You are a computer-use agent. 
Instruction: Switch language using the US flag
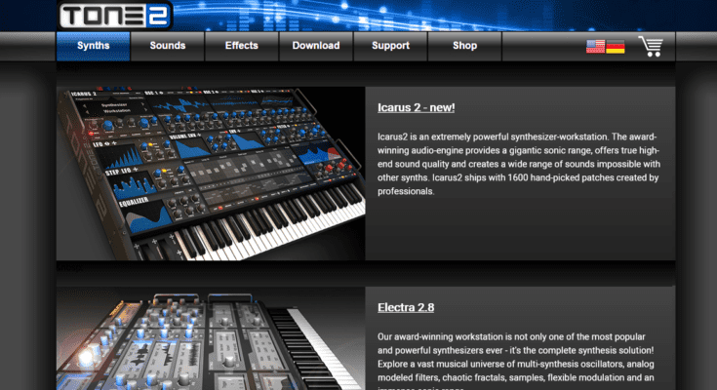[595, 46]
